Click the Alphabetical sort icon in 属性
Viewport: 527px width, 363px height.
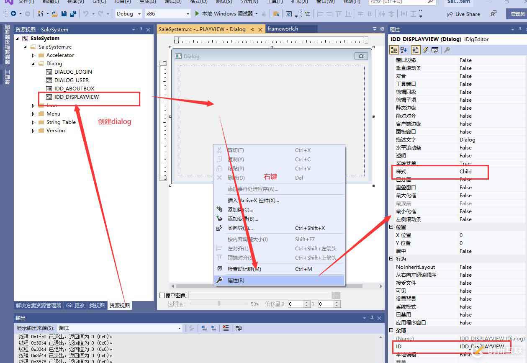(x=404, y=50)
